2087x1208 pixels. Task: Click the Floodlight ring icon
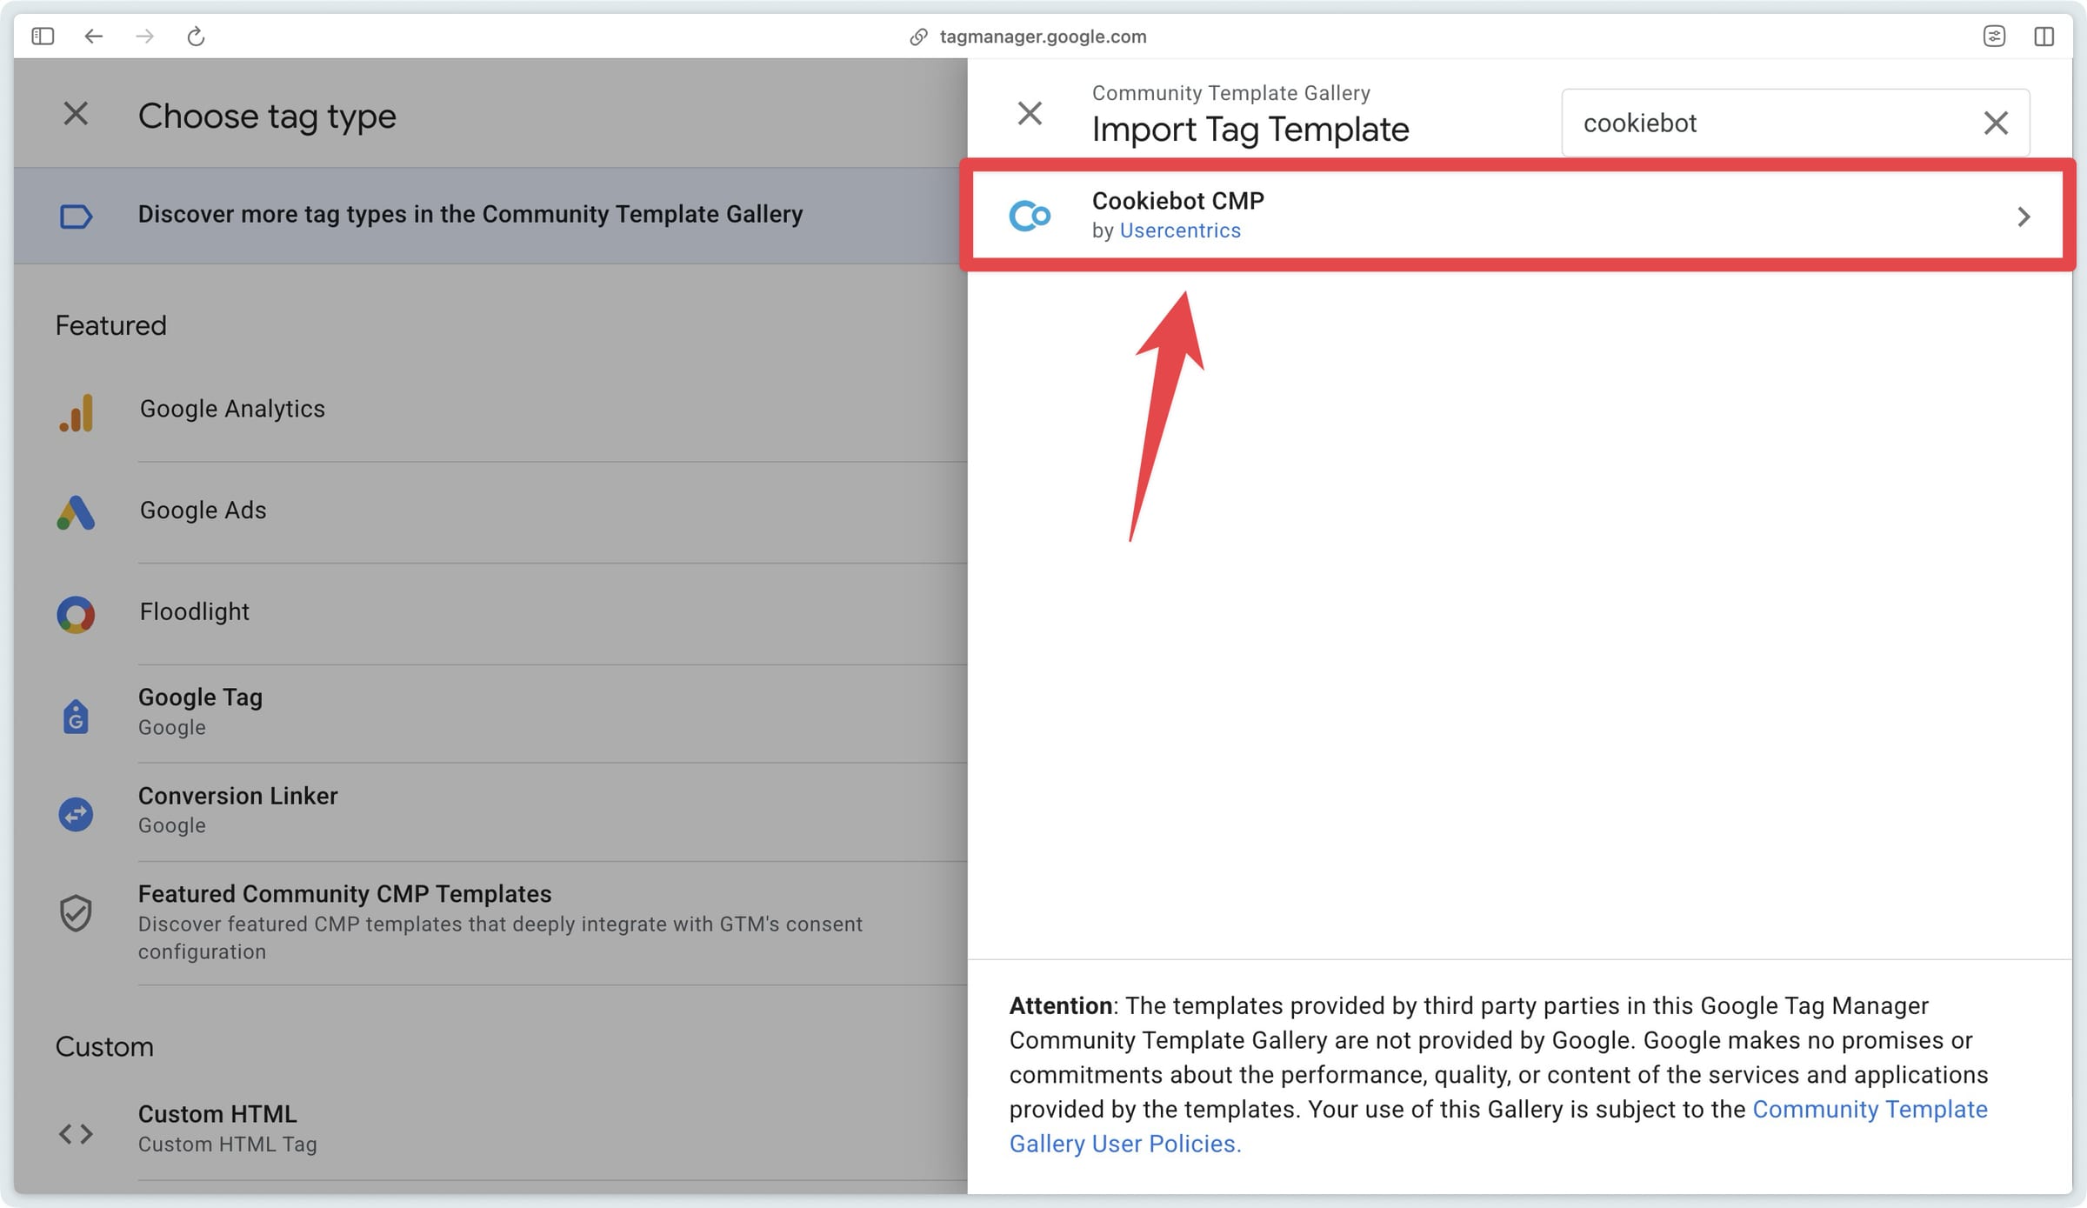pyautogui.click(x=76, y=614)
